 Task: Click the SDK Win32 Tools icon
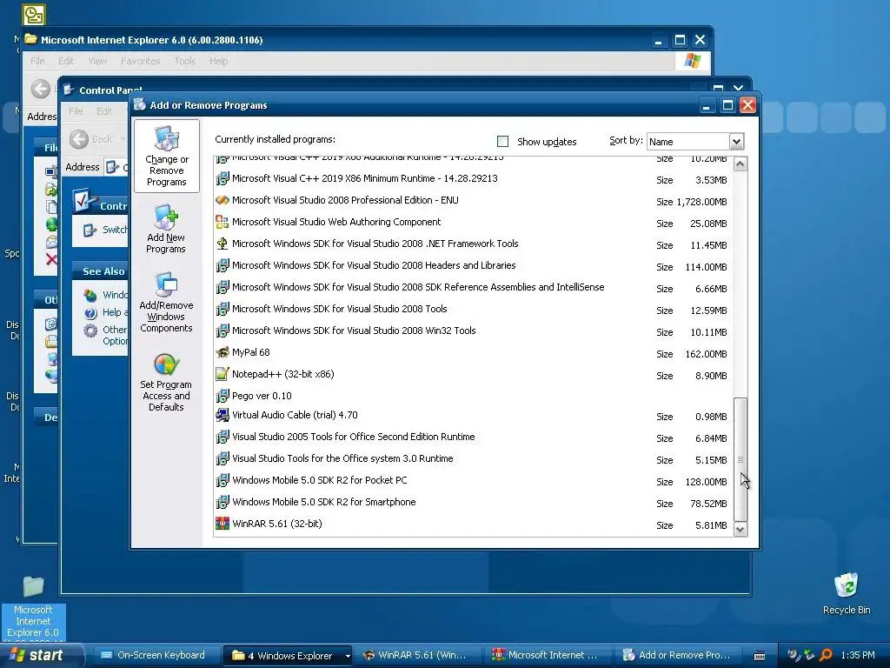(x=222, y=331)
